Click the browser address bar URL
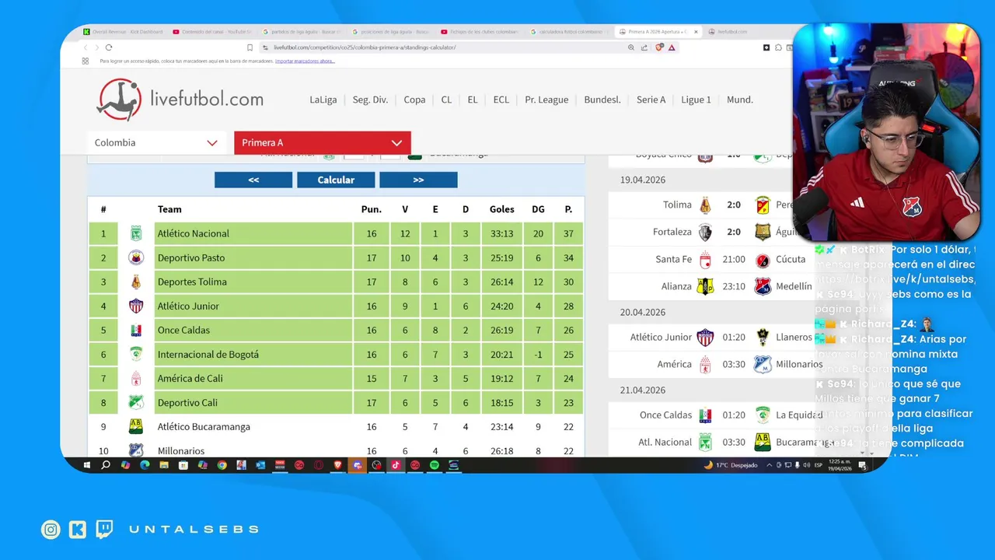 [x=365, y=47]
